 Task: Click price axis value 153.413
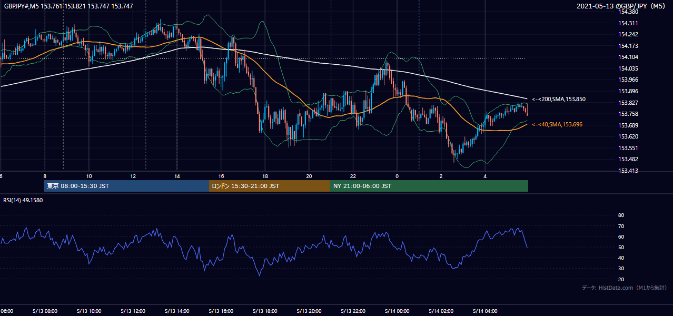coord(628,171)
